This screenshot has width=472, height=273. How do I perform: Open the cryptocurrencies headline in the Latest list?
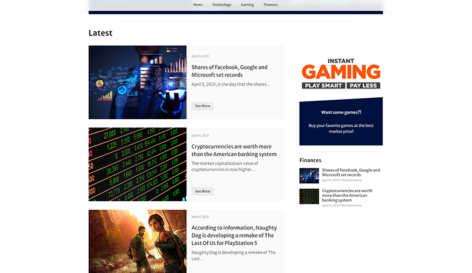[x=234, y=150]
